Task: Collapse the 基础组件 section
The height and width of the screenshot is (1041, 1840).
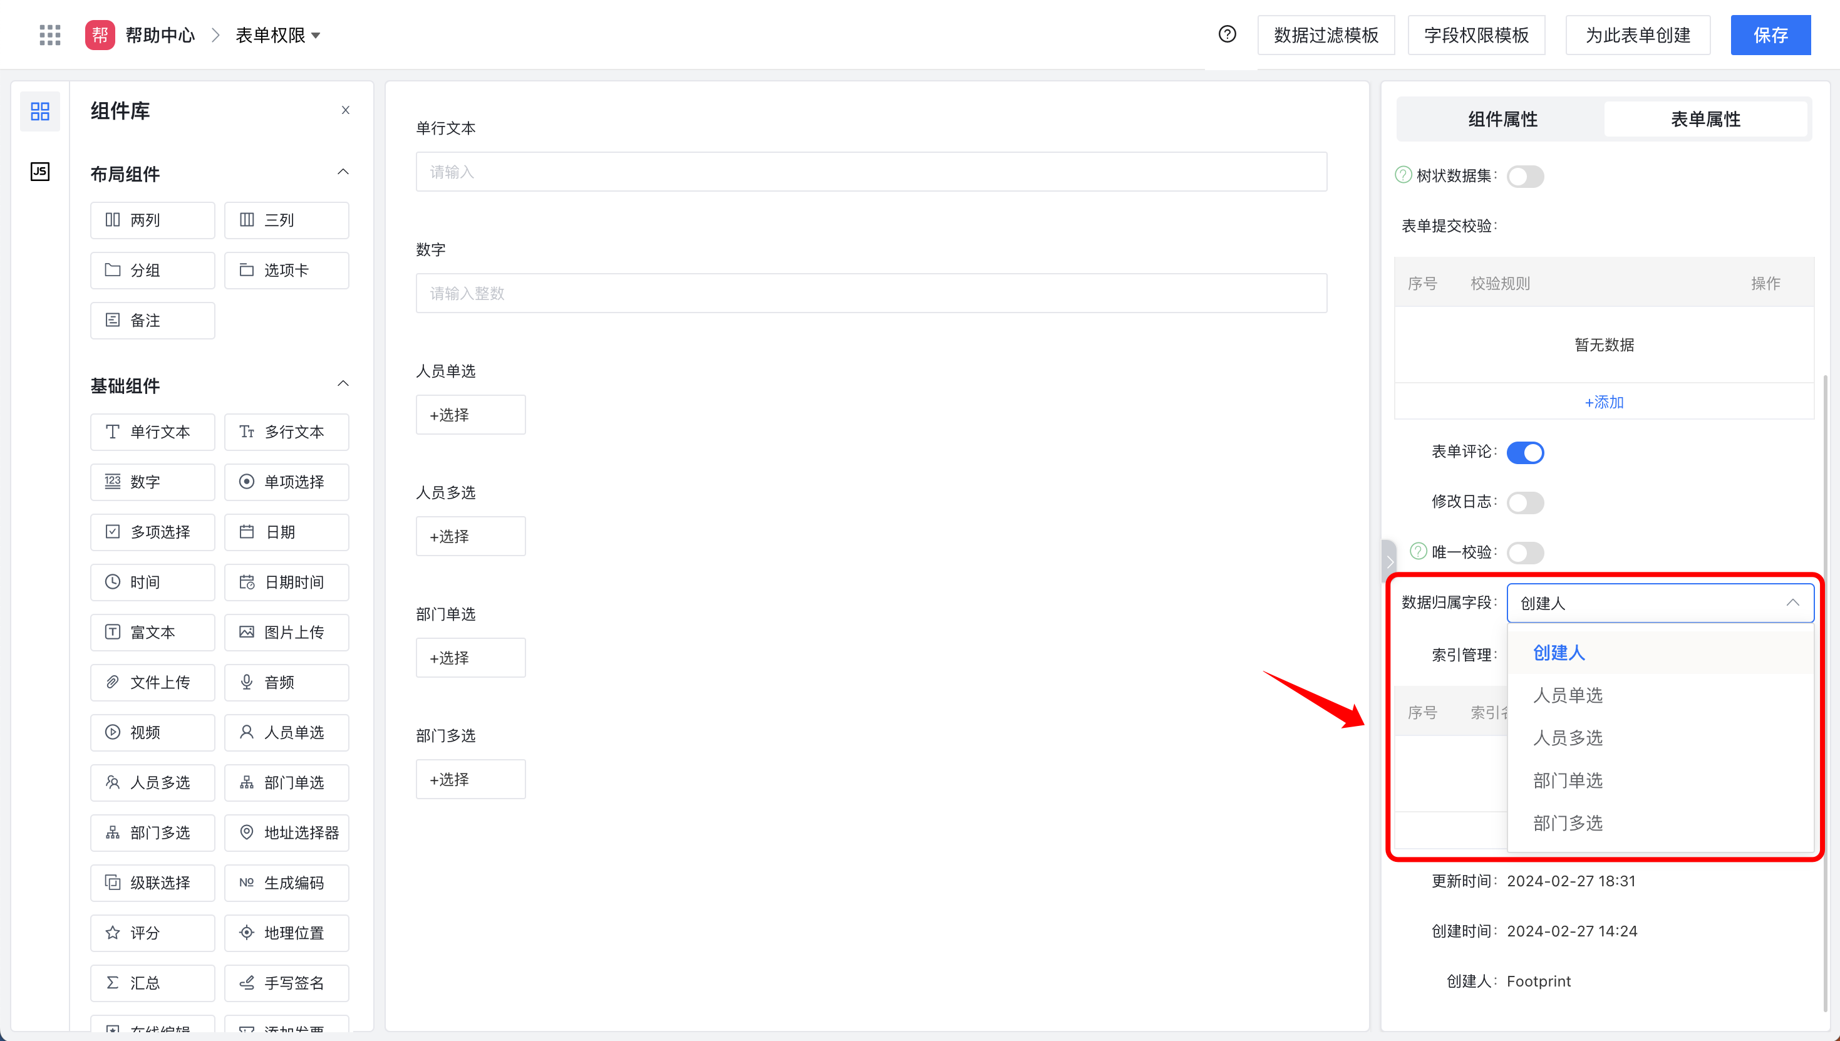Action: point(343,383)
